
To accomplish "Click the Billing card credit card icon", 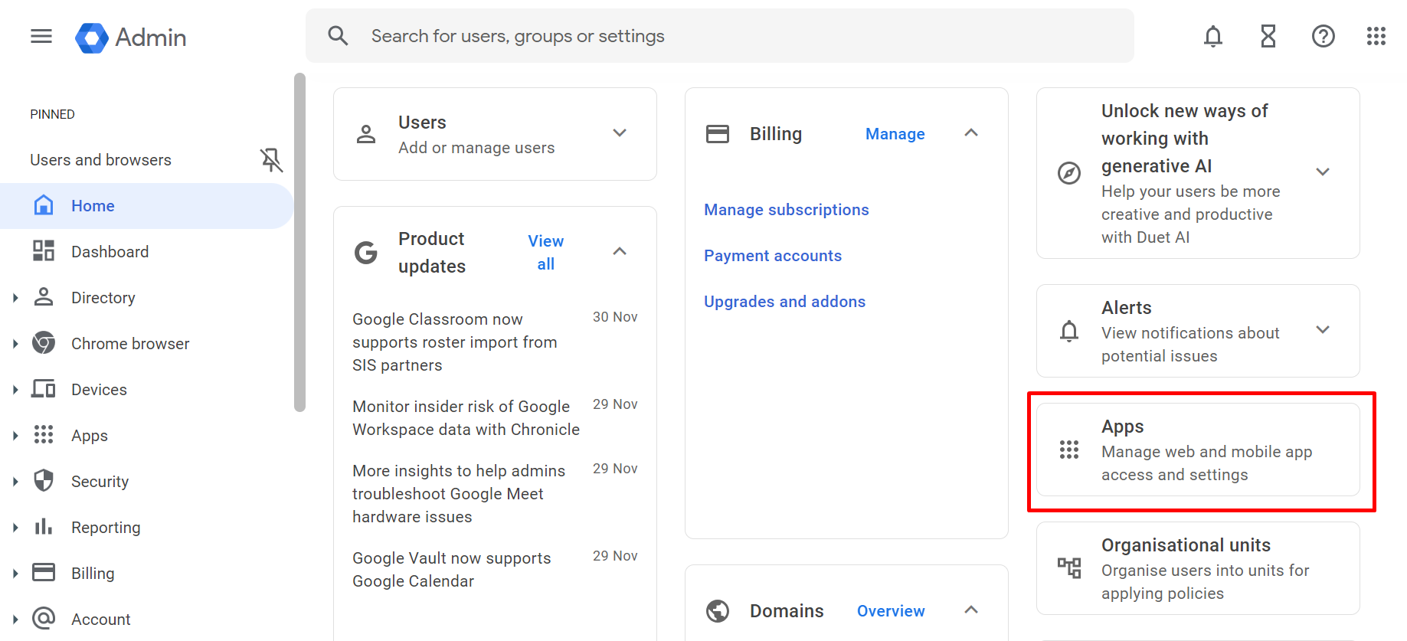I will click(x=718, y=134).
